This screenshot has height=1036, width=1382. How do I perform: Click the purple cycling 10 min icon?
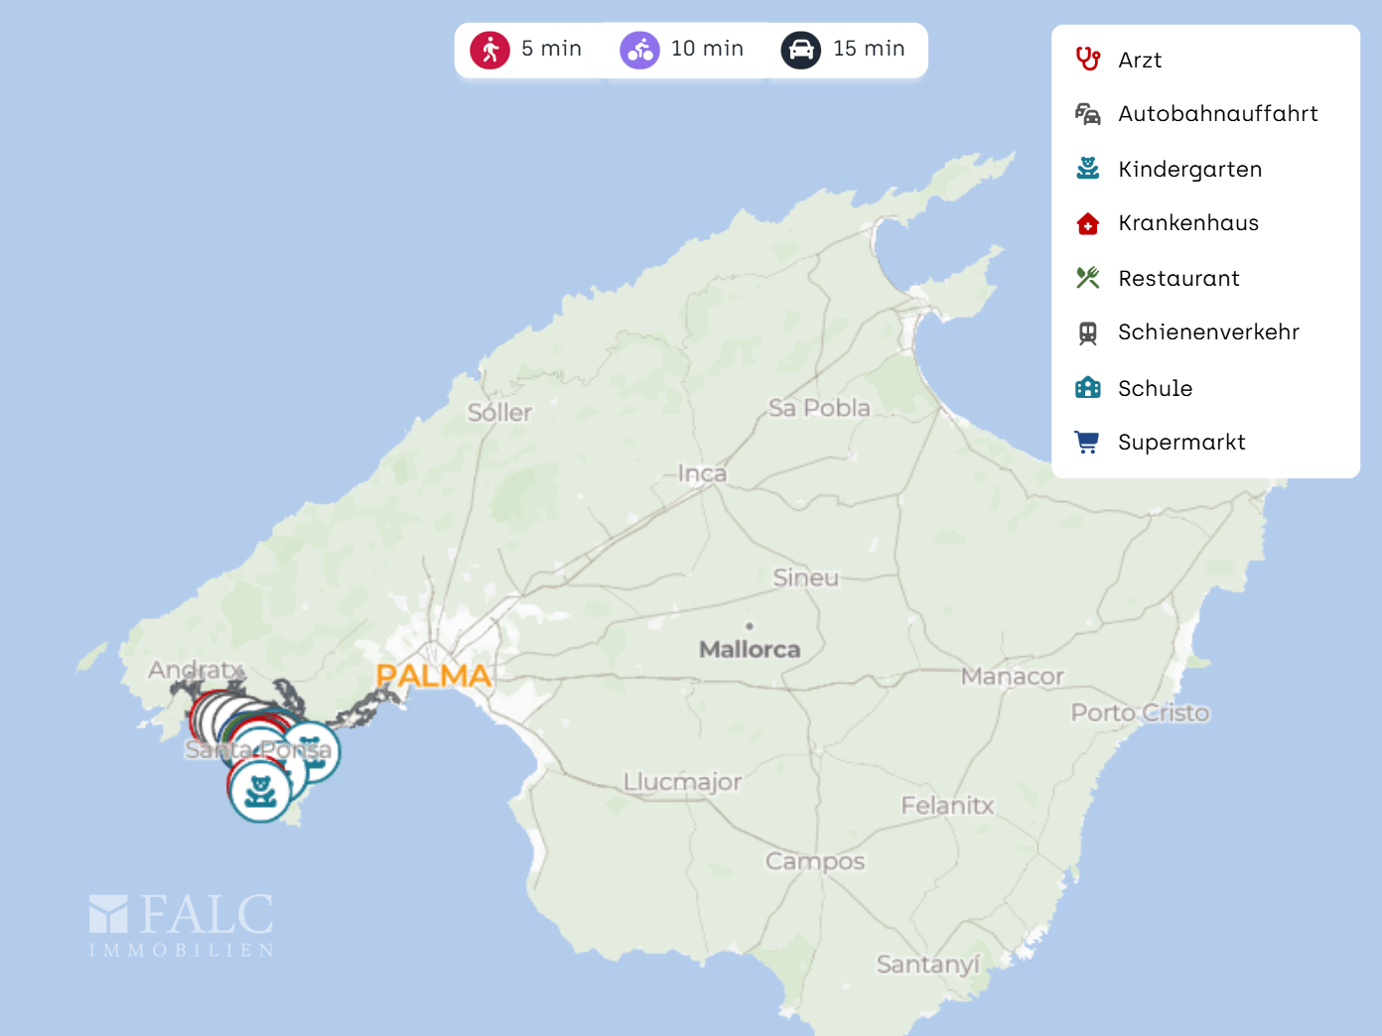(x=639, y=50)
